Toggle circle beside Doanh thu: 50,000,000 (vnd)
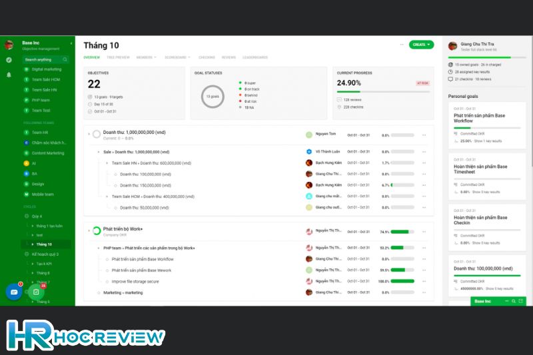This screenshot has width=533, height=355. coord(115,208)
